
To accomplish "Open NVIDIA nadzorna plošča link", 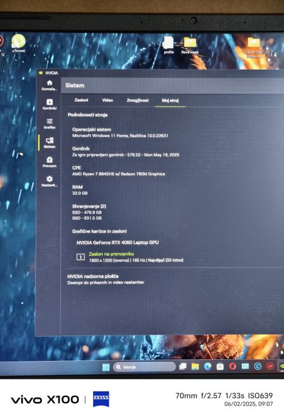I will click(x=93, y=276).
